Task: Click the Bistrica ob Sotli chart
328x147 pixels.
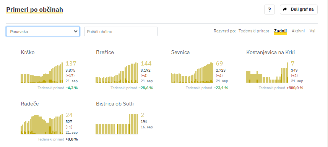Action: point(117,124)
